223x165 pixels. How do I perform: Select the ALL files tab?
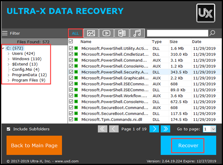tap(75, 33)
